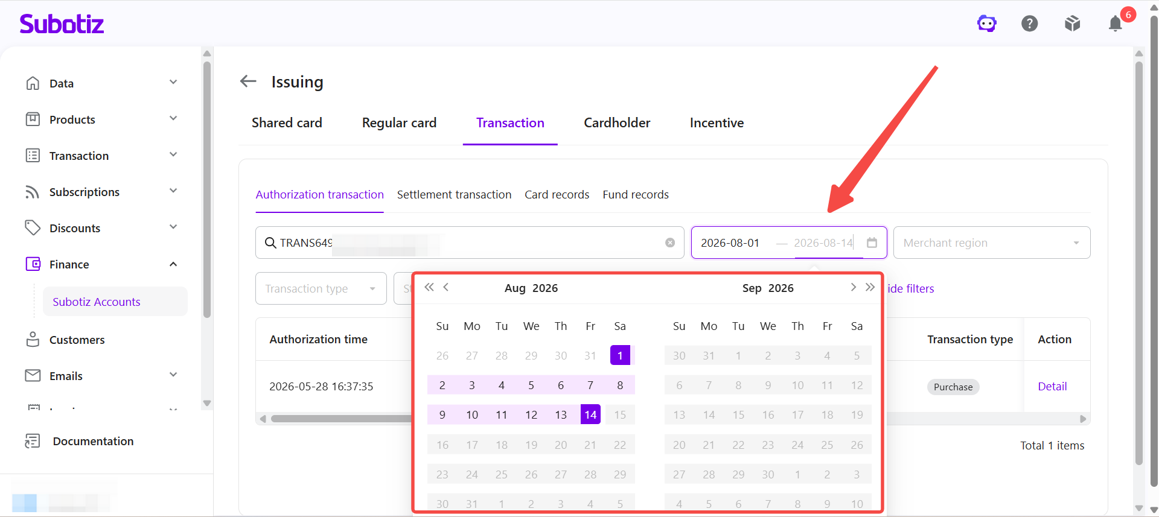Go to previous month in calendar
This screenshot has height=517, width=1159.
(x=446, y=287)
